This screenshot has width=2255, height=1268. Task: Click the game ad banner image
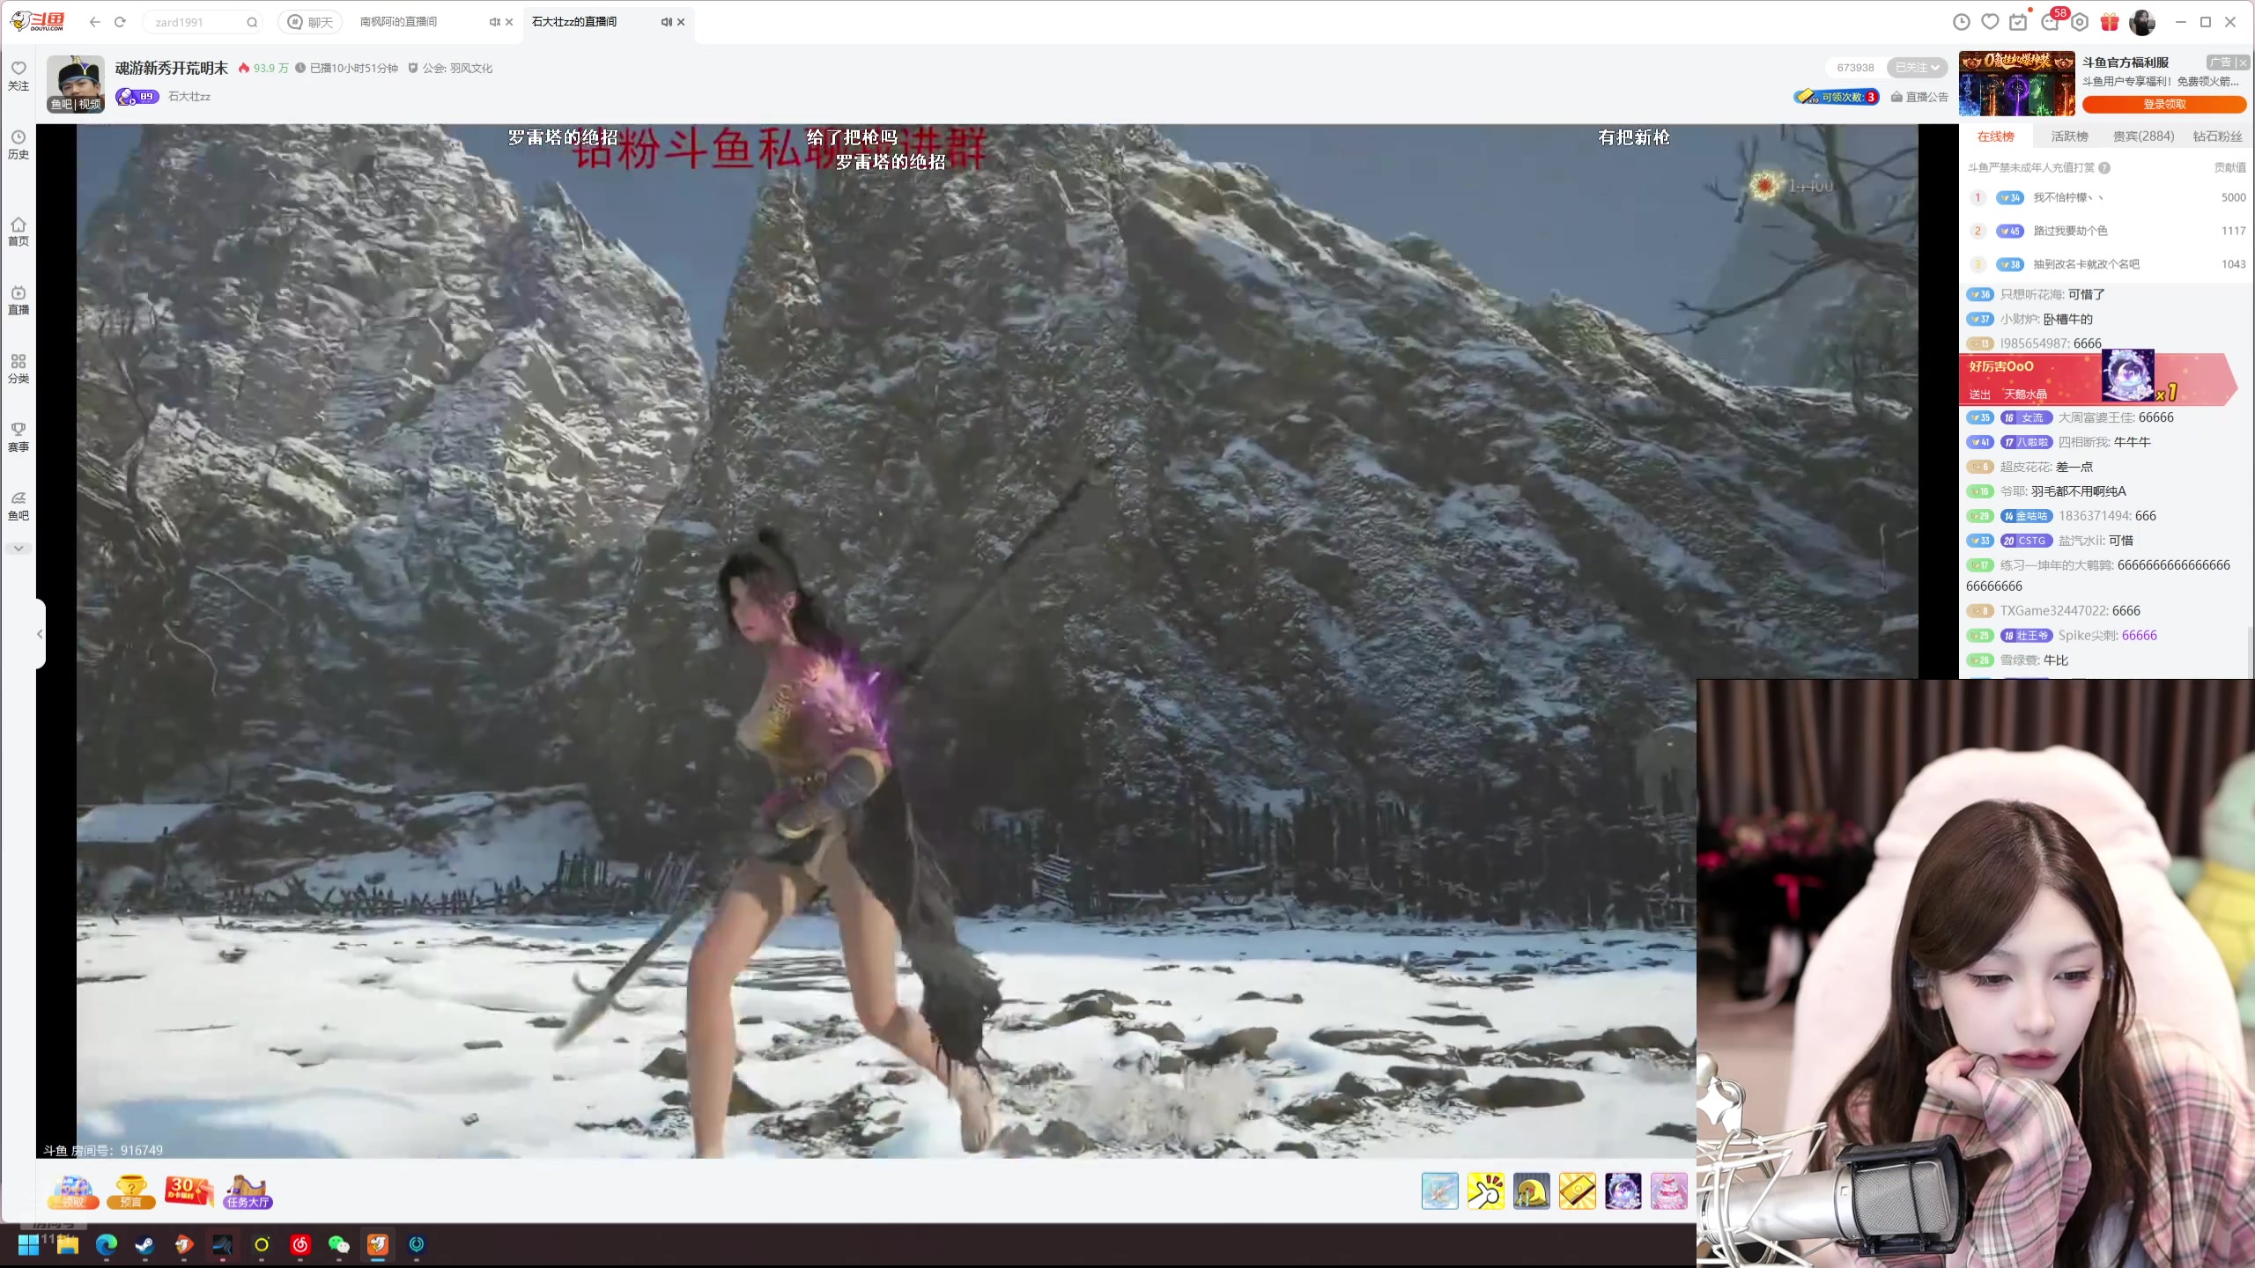[x=2016, y=84]
